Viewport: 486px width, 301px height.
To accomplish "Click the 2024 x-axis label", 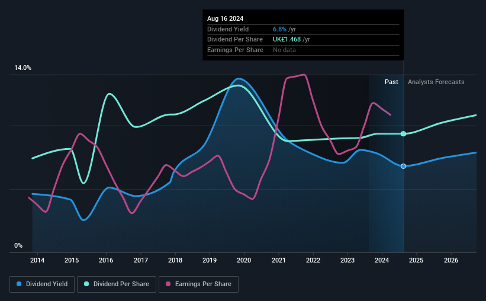I will (382, 260).
